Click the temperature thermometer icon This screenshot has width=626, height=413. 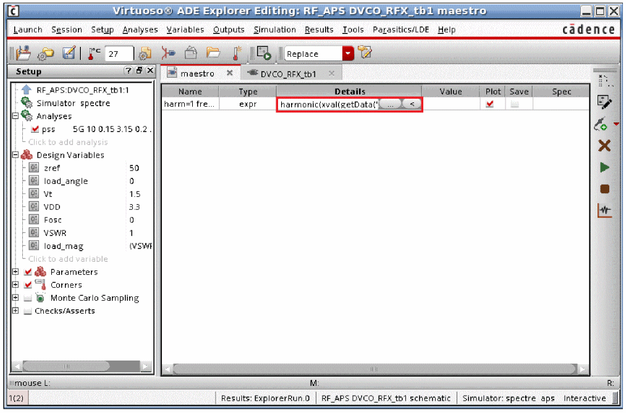pos(94,54)
